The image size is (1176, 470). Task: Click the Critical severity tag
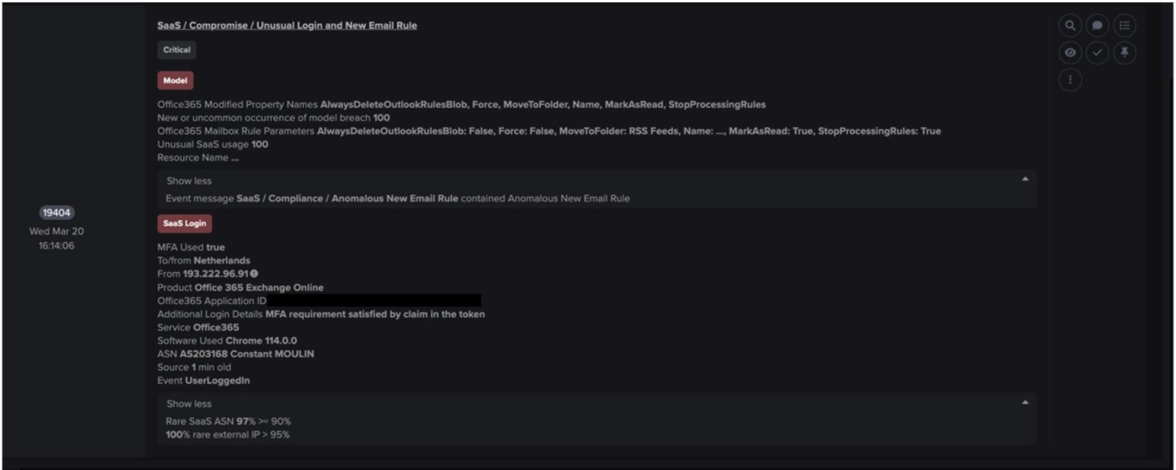pos(177,50)
